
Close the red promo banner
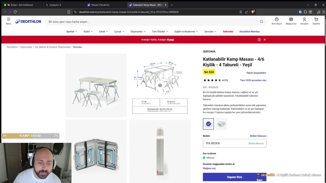265,40
